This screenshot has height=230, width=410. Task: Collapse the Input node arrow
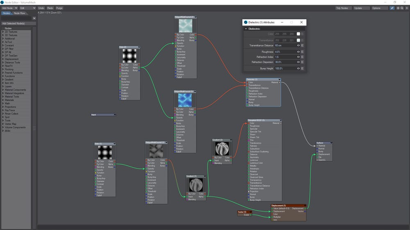(x=114, y=115)
